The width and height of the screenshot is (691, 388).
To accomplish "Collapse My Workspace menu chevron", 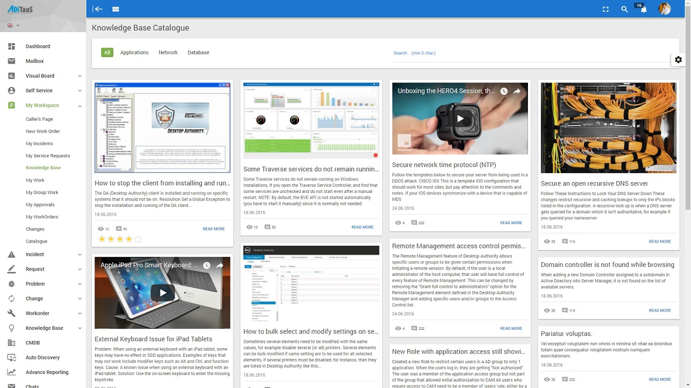I will pos(80,106).
